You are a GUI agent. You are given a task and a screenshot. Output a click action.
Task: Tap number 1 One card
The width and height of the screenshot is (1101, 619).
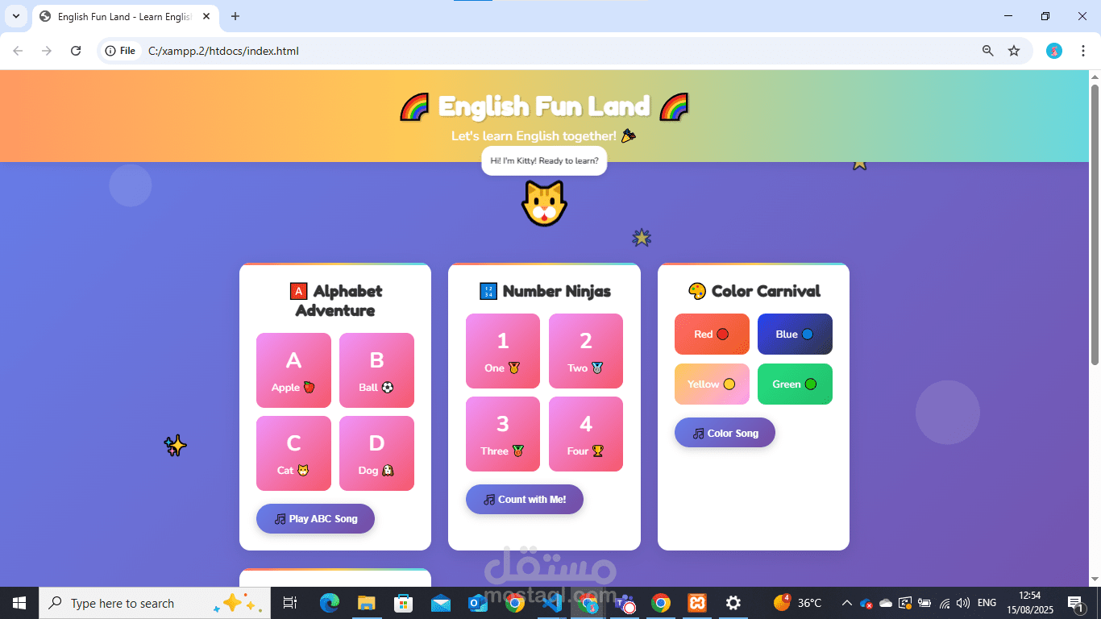[503, 351]
